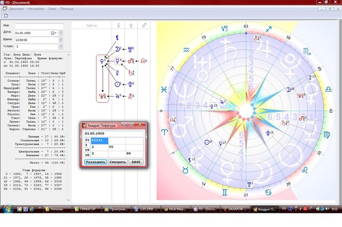Switch to the Наталья taskbar item

tap(57, 209)
